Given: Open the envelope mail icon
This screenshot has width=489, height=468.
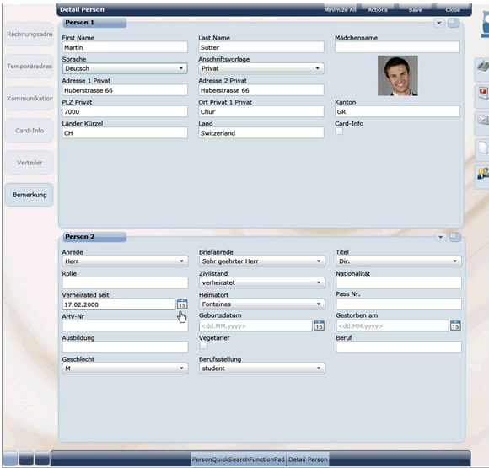Looking at the screenshot, I should click(x=483, y=120).
